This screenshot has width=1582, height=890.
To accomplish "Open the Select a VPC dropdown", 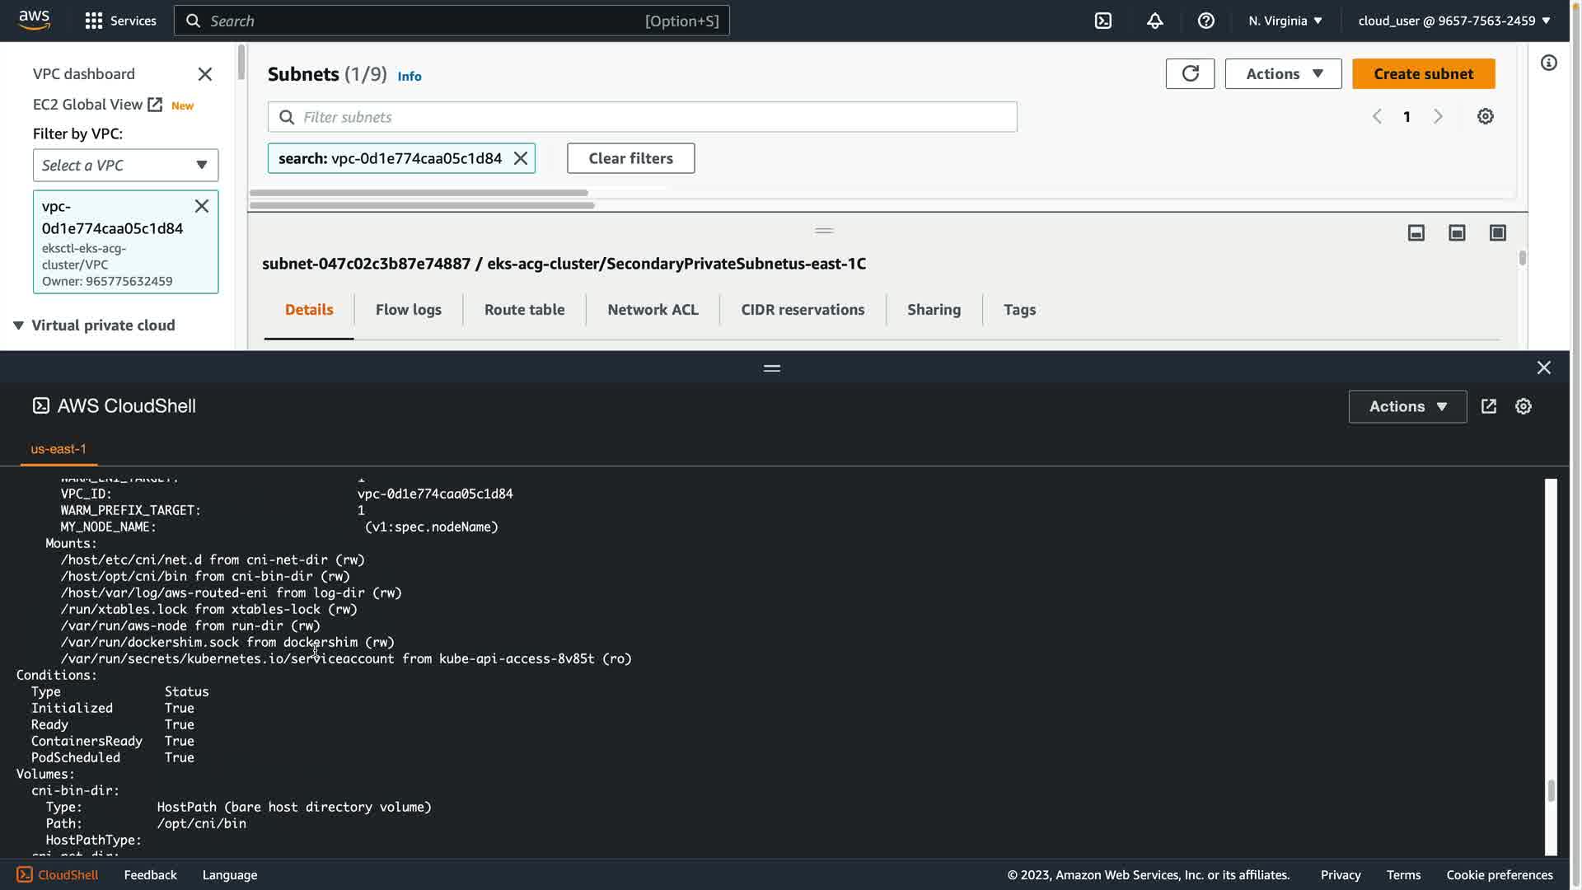I will pos(125,165).
